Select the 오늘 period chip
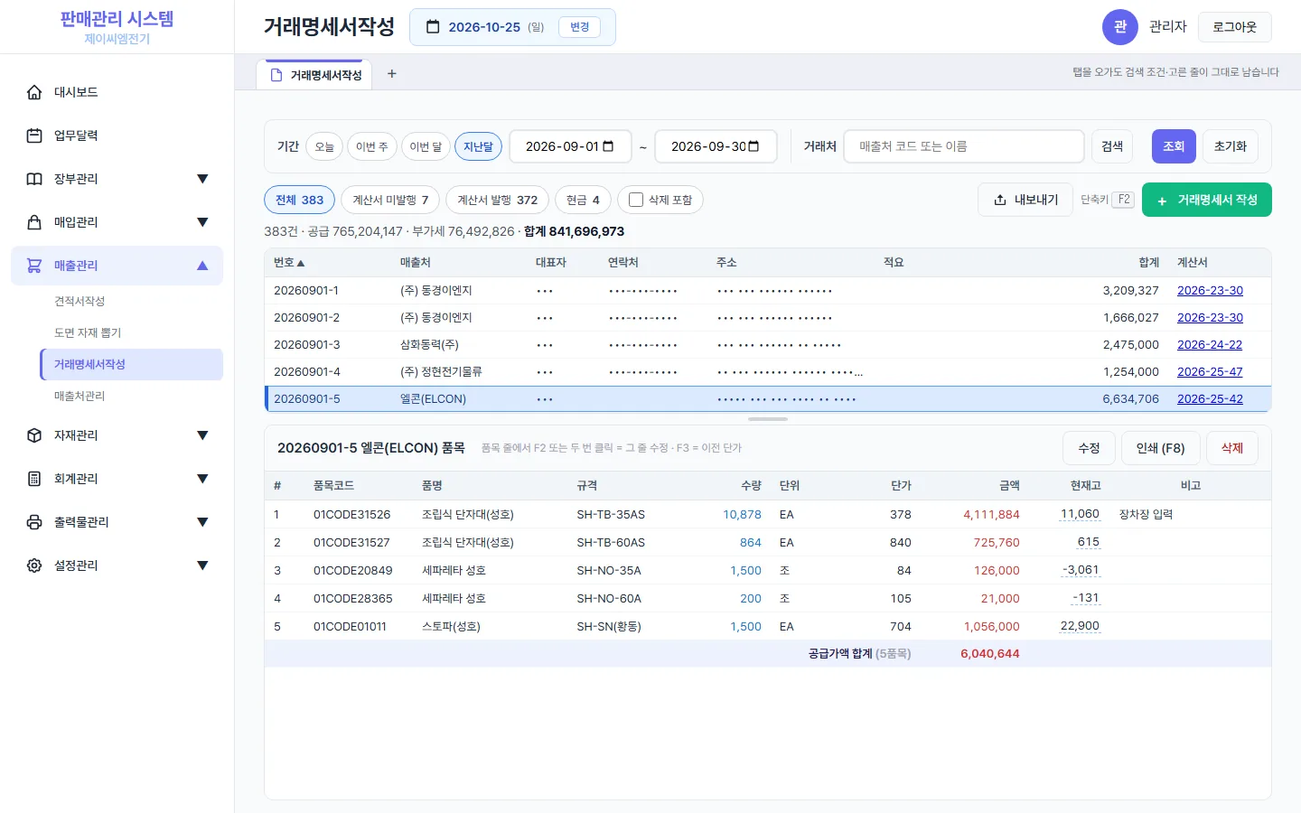Screen dimensions: 1301x813 (324, 146)
